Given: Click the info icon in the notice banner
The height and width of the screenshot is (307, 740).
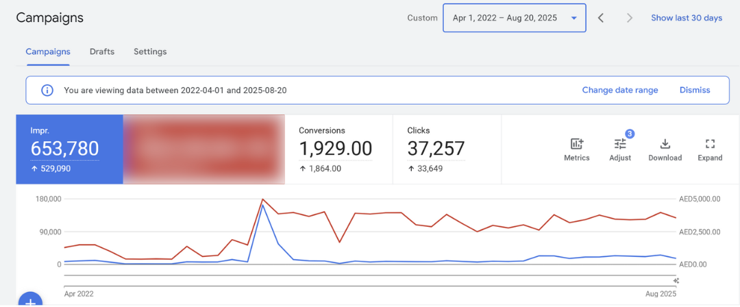Looking at the screenshot, I should [x=47, y=90].
